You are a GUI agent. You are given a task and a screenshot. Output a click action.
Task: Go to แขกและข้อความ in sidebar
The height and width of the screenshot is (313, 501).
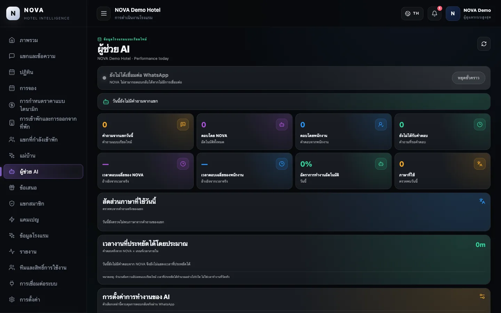[43, 56]
